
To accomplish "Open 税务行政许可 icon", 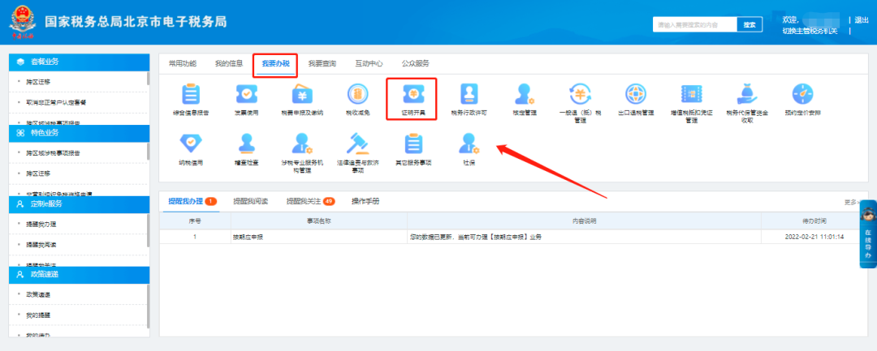I will 469,94.
